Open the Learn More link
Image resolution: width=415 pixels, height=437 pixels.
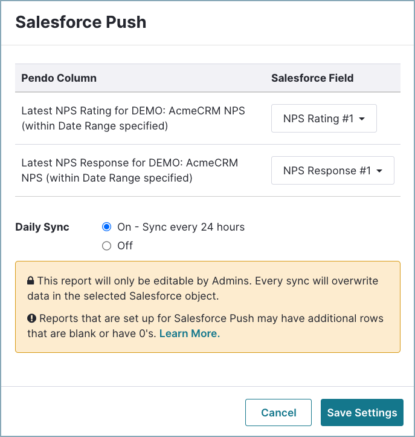(x=190, y=333)
